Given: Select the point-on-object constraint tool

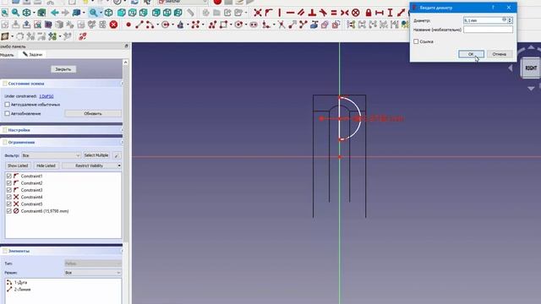Looking at the screenshot, I should coord(269,13).
